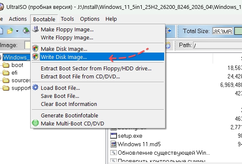Click the Total Size label
The width and height of the screenshot is (242, 164).
tap(196, 31)
